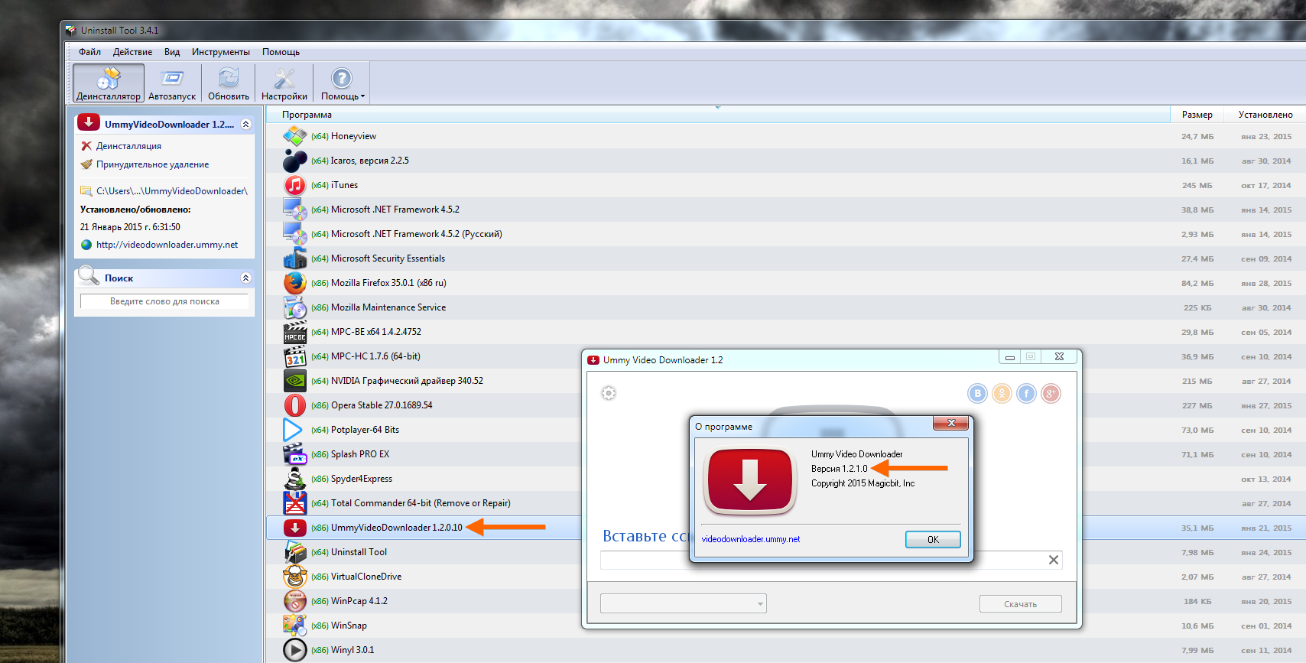Click the Обновить toolbar button
Viewport: 1306px width, 663px height.
(x=229, y=83)
